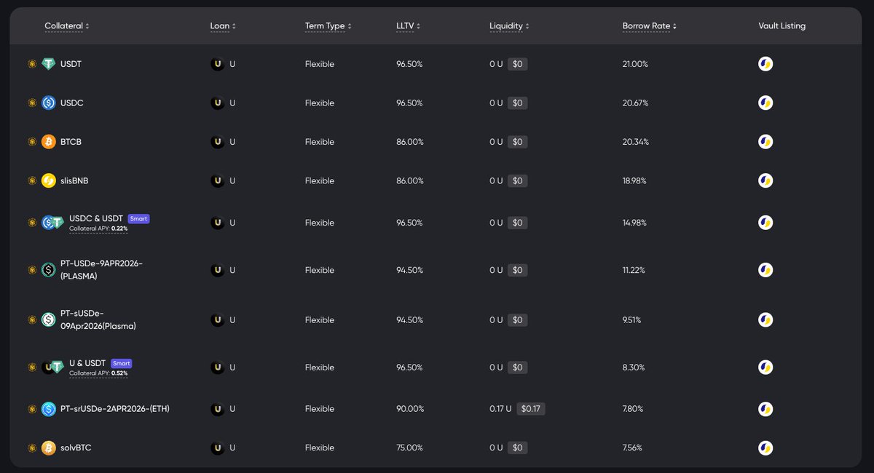Open vault listing icon for USDT row
874x473 pixels.
[765, 64]
